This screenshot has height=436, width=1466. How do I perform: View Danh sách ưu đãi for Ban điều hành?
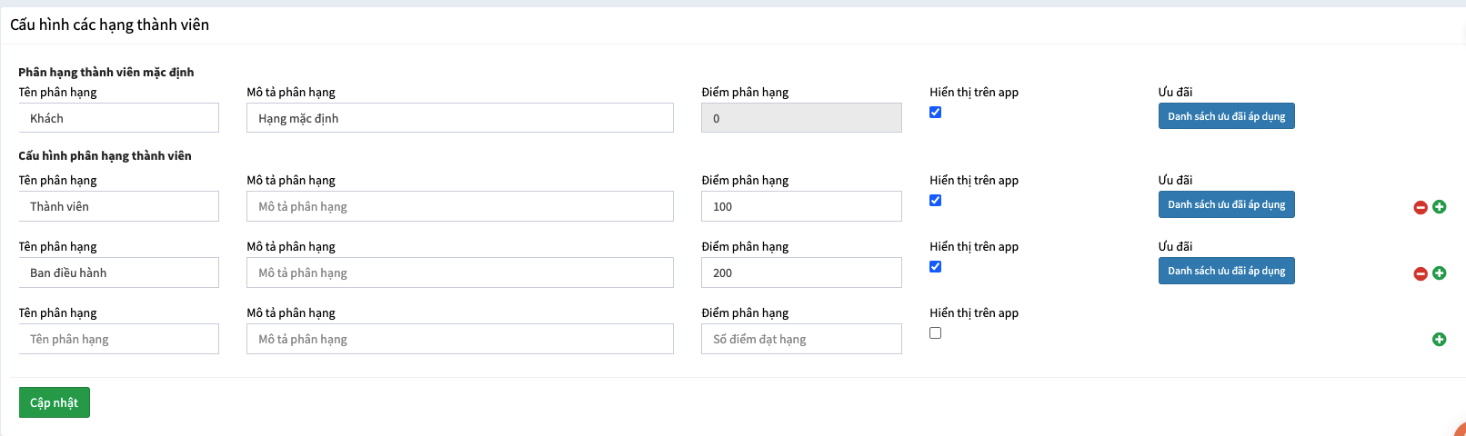(1226, 271)
